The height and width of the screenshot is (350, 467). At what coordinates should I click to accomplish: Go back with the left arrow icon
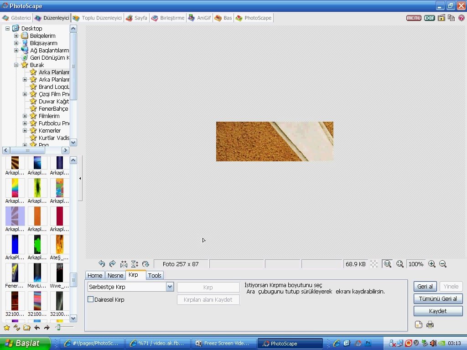(x=37, y=328)
